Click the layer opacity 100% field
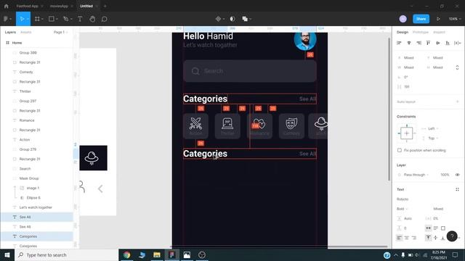This screenshot has height=261, width=465. click(445, 175)
